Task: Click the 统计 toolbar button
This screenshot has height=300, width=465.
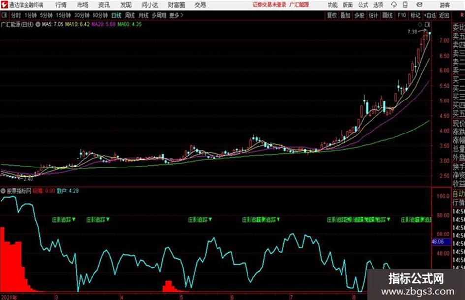Action: [x=373, y=15]
